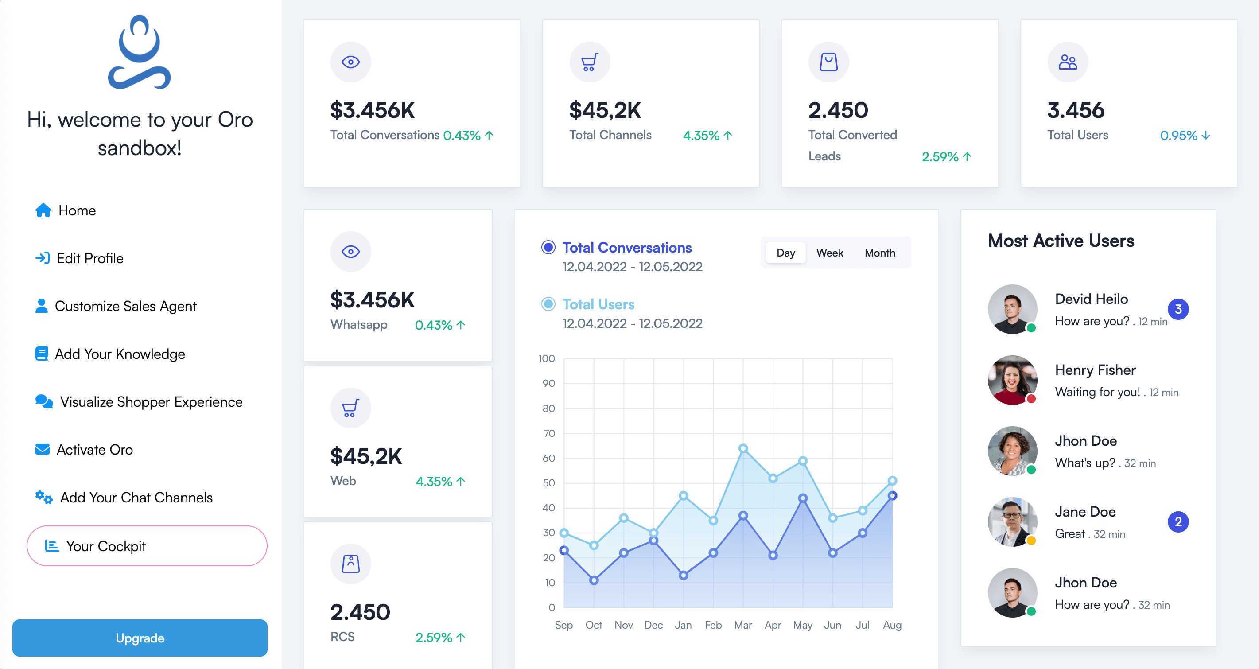Viewport: 1259px width, 669px height.
Task: Click the Customize Sales Agent person icon
Action: pos(43,306)
